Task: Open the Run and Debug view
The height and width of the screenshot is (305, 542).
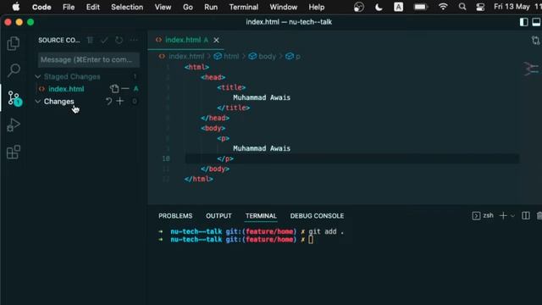Action: [14, 125]
